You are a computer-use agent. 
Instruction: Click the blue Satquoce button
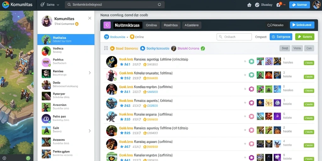point(281,37)
